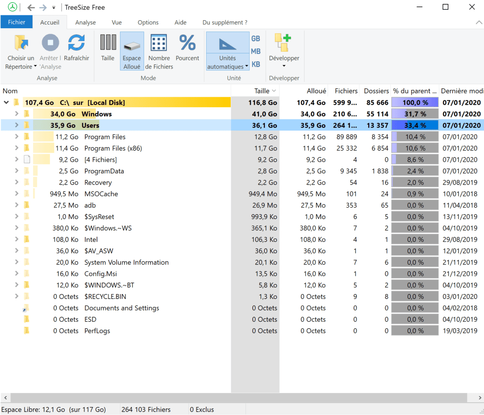484x415 pixels.
Task: Click the Users 33,4 % percent bar
Action: tap(415, 125)
